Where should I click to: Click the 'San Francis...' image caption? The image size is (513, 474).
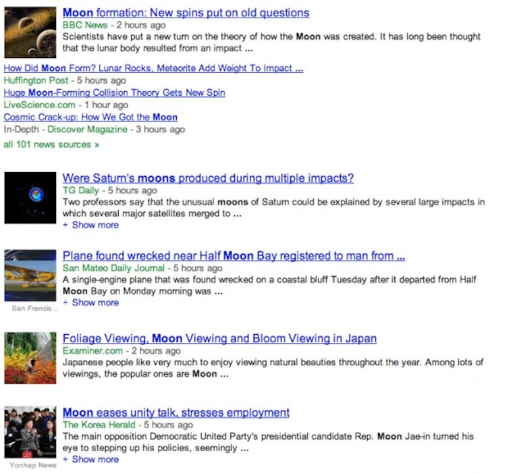(x=35, y=309)
